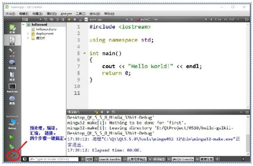
Task: Switch to the Edit mode icon
Action: [12, 41]
